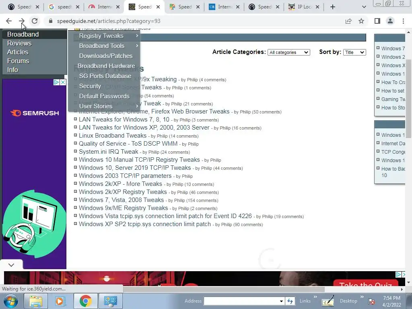Click the horizontal scrollbar at page bottom
The height and width of the screenshot is (309, 412).
click(x=224, y=289)
